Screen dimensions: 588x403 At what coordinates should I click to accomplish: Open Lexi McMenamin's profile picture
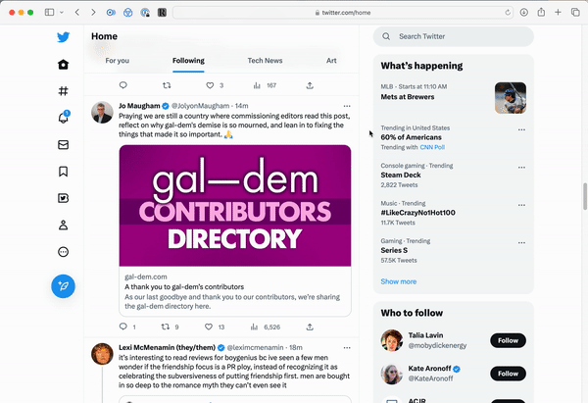pos(102,354)
